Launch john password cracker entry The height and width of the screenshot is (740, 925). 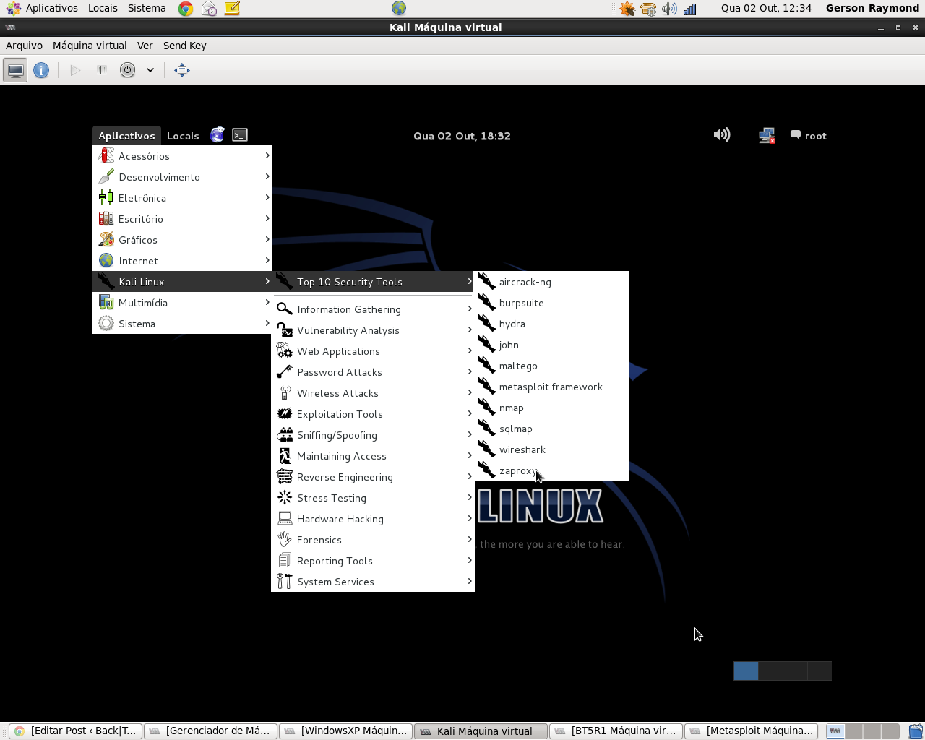click(551, 345)
